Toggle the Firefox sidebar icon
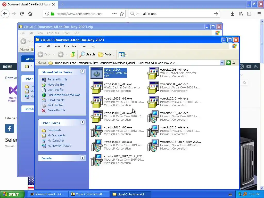 pyautogui.click(x=249, y=14)
